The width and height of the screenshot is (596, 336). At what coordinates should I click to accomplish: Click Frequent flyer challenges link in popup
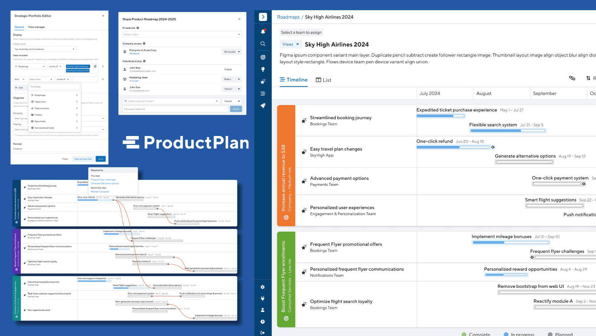tap(104, 180)
